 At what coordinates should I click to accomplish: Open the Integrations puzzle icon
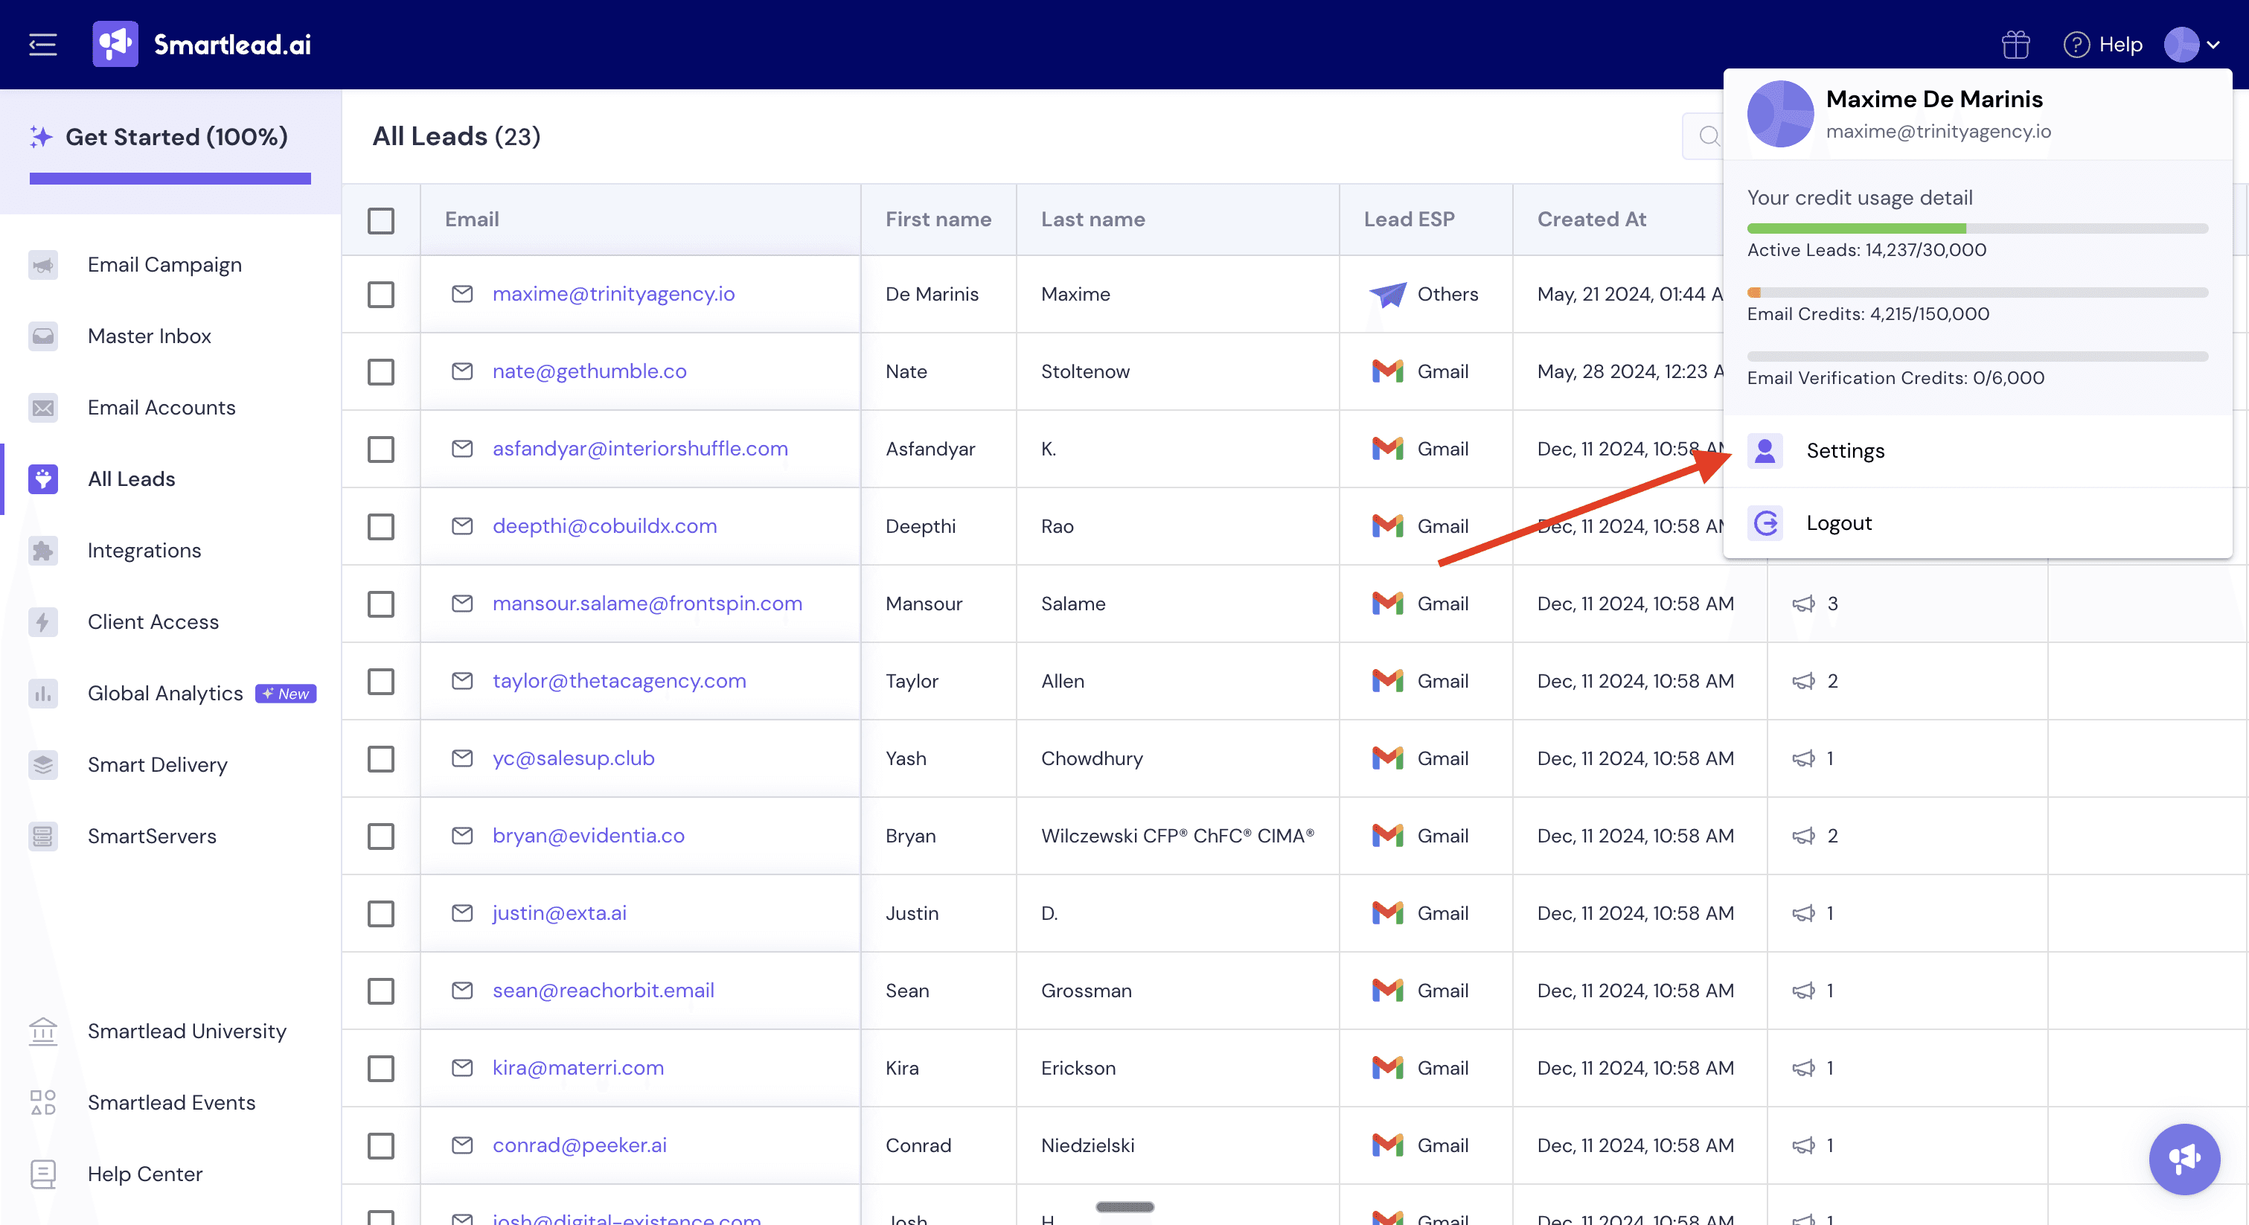point(42,551)
